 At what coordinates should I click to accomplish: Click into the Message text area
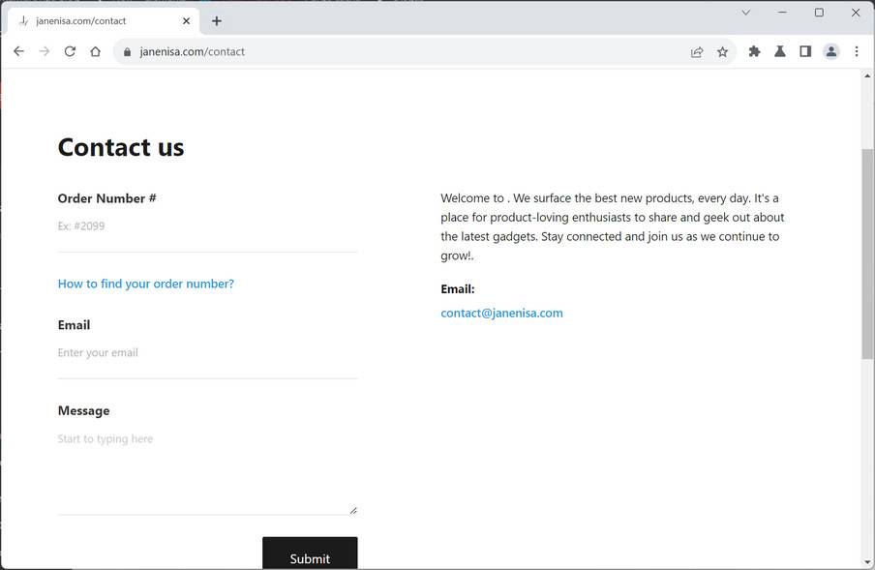click(207, 469)
